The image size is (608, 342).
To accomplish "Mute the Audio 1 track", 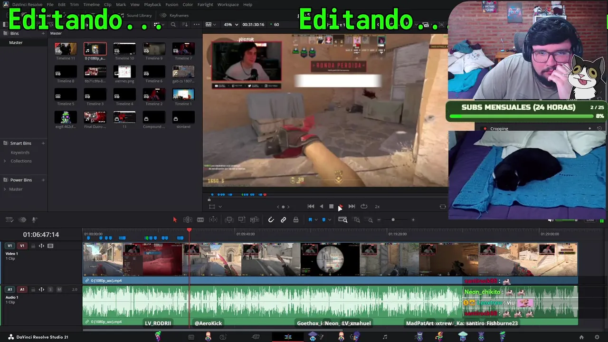I will click(x=59, y=289).
